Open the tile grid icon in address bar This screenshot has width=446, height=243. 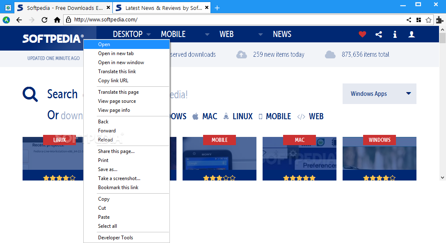(x=419, y=20)
